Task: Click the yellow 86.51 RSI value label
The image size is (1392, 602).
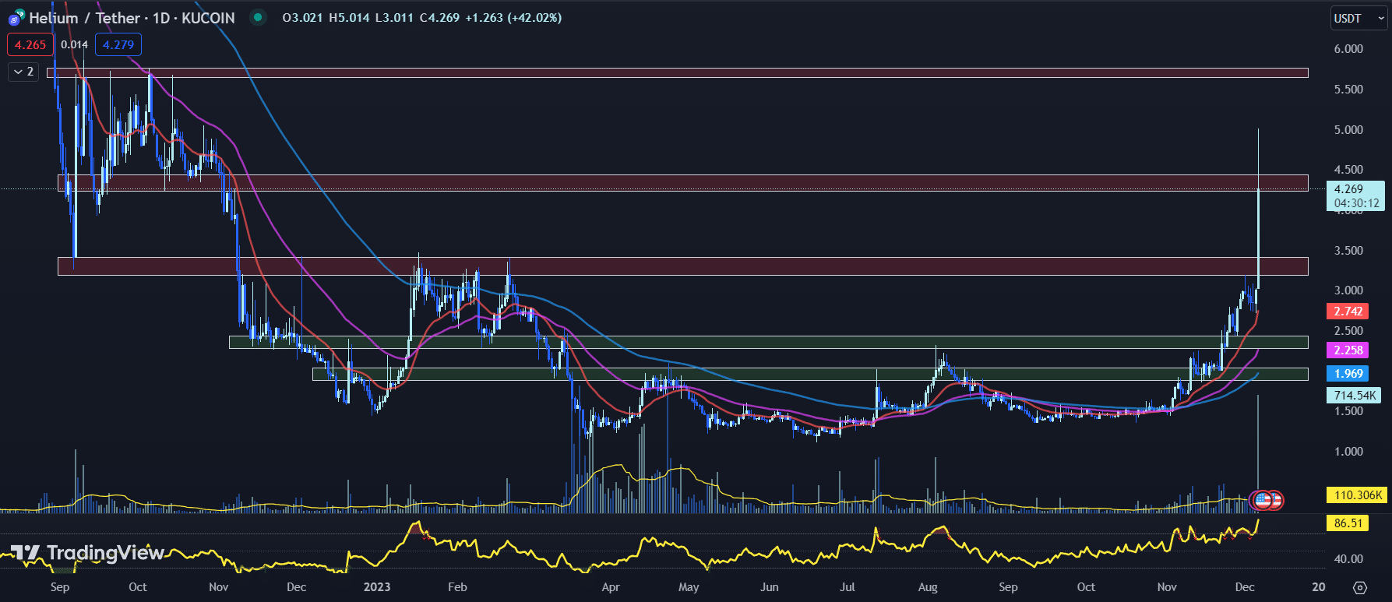Action: 1348,523
